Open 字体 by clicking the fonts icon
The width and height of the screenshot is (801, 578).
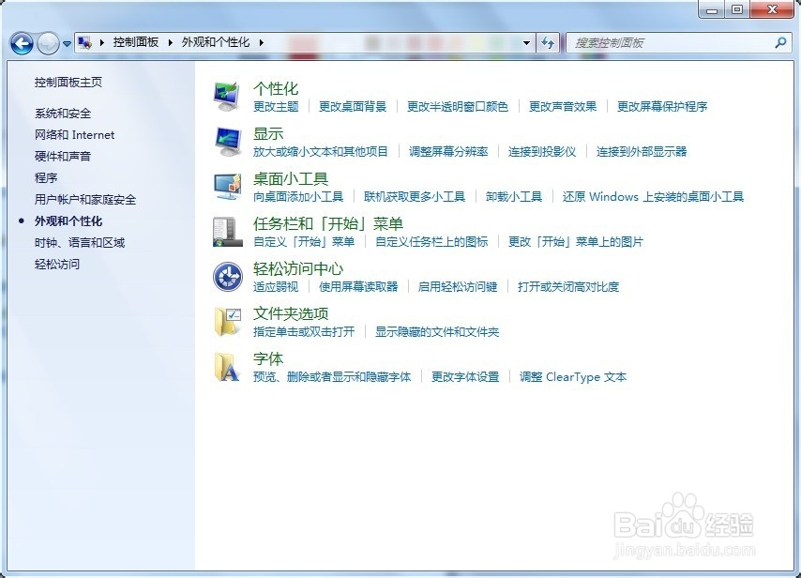coord(225,366)
